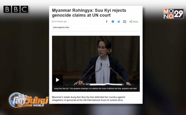Image resolution: width=186 pixels, height=115 pixels.
Task: Open the Asia migrant crisis tag
Action: click(61, 27)
